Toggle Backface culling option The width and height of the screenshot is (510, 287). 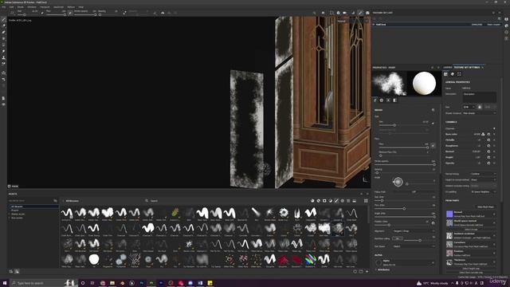click(x=397, y=238)
